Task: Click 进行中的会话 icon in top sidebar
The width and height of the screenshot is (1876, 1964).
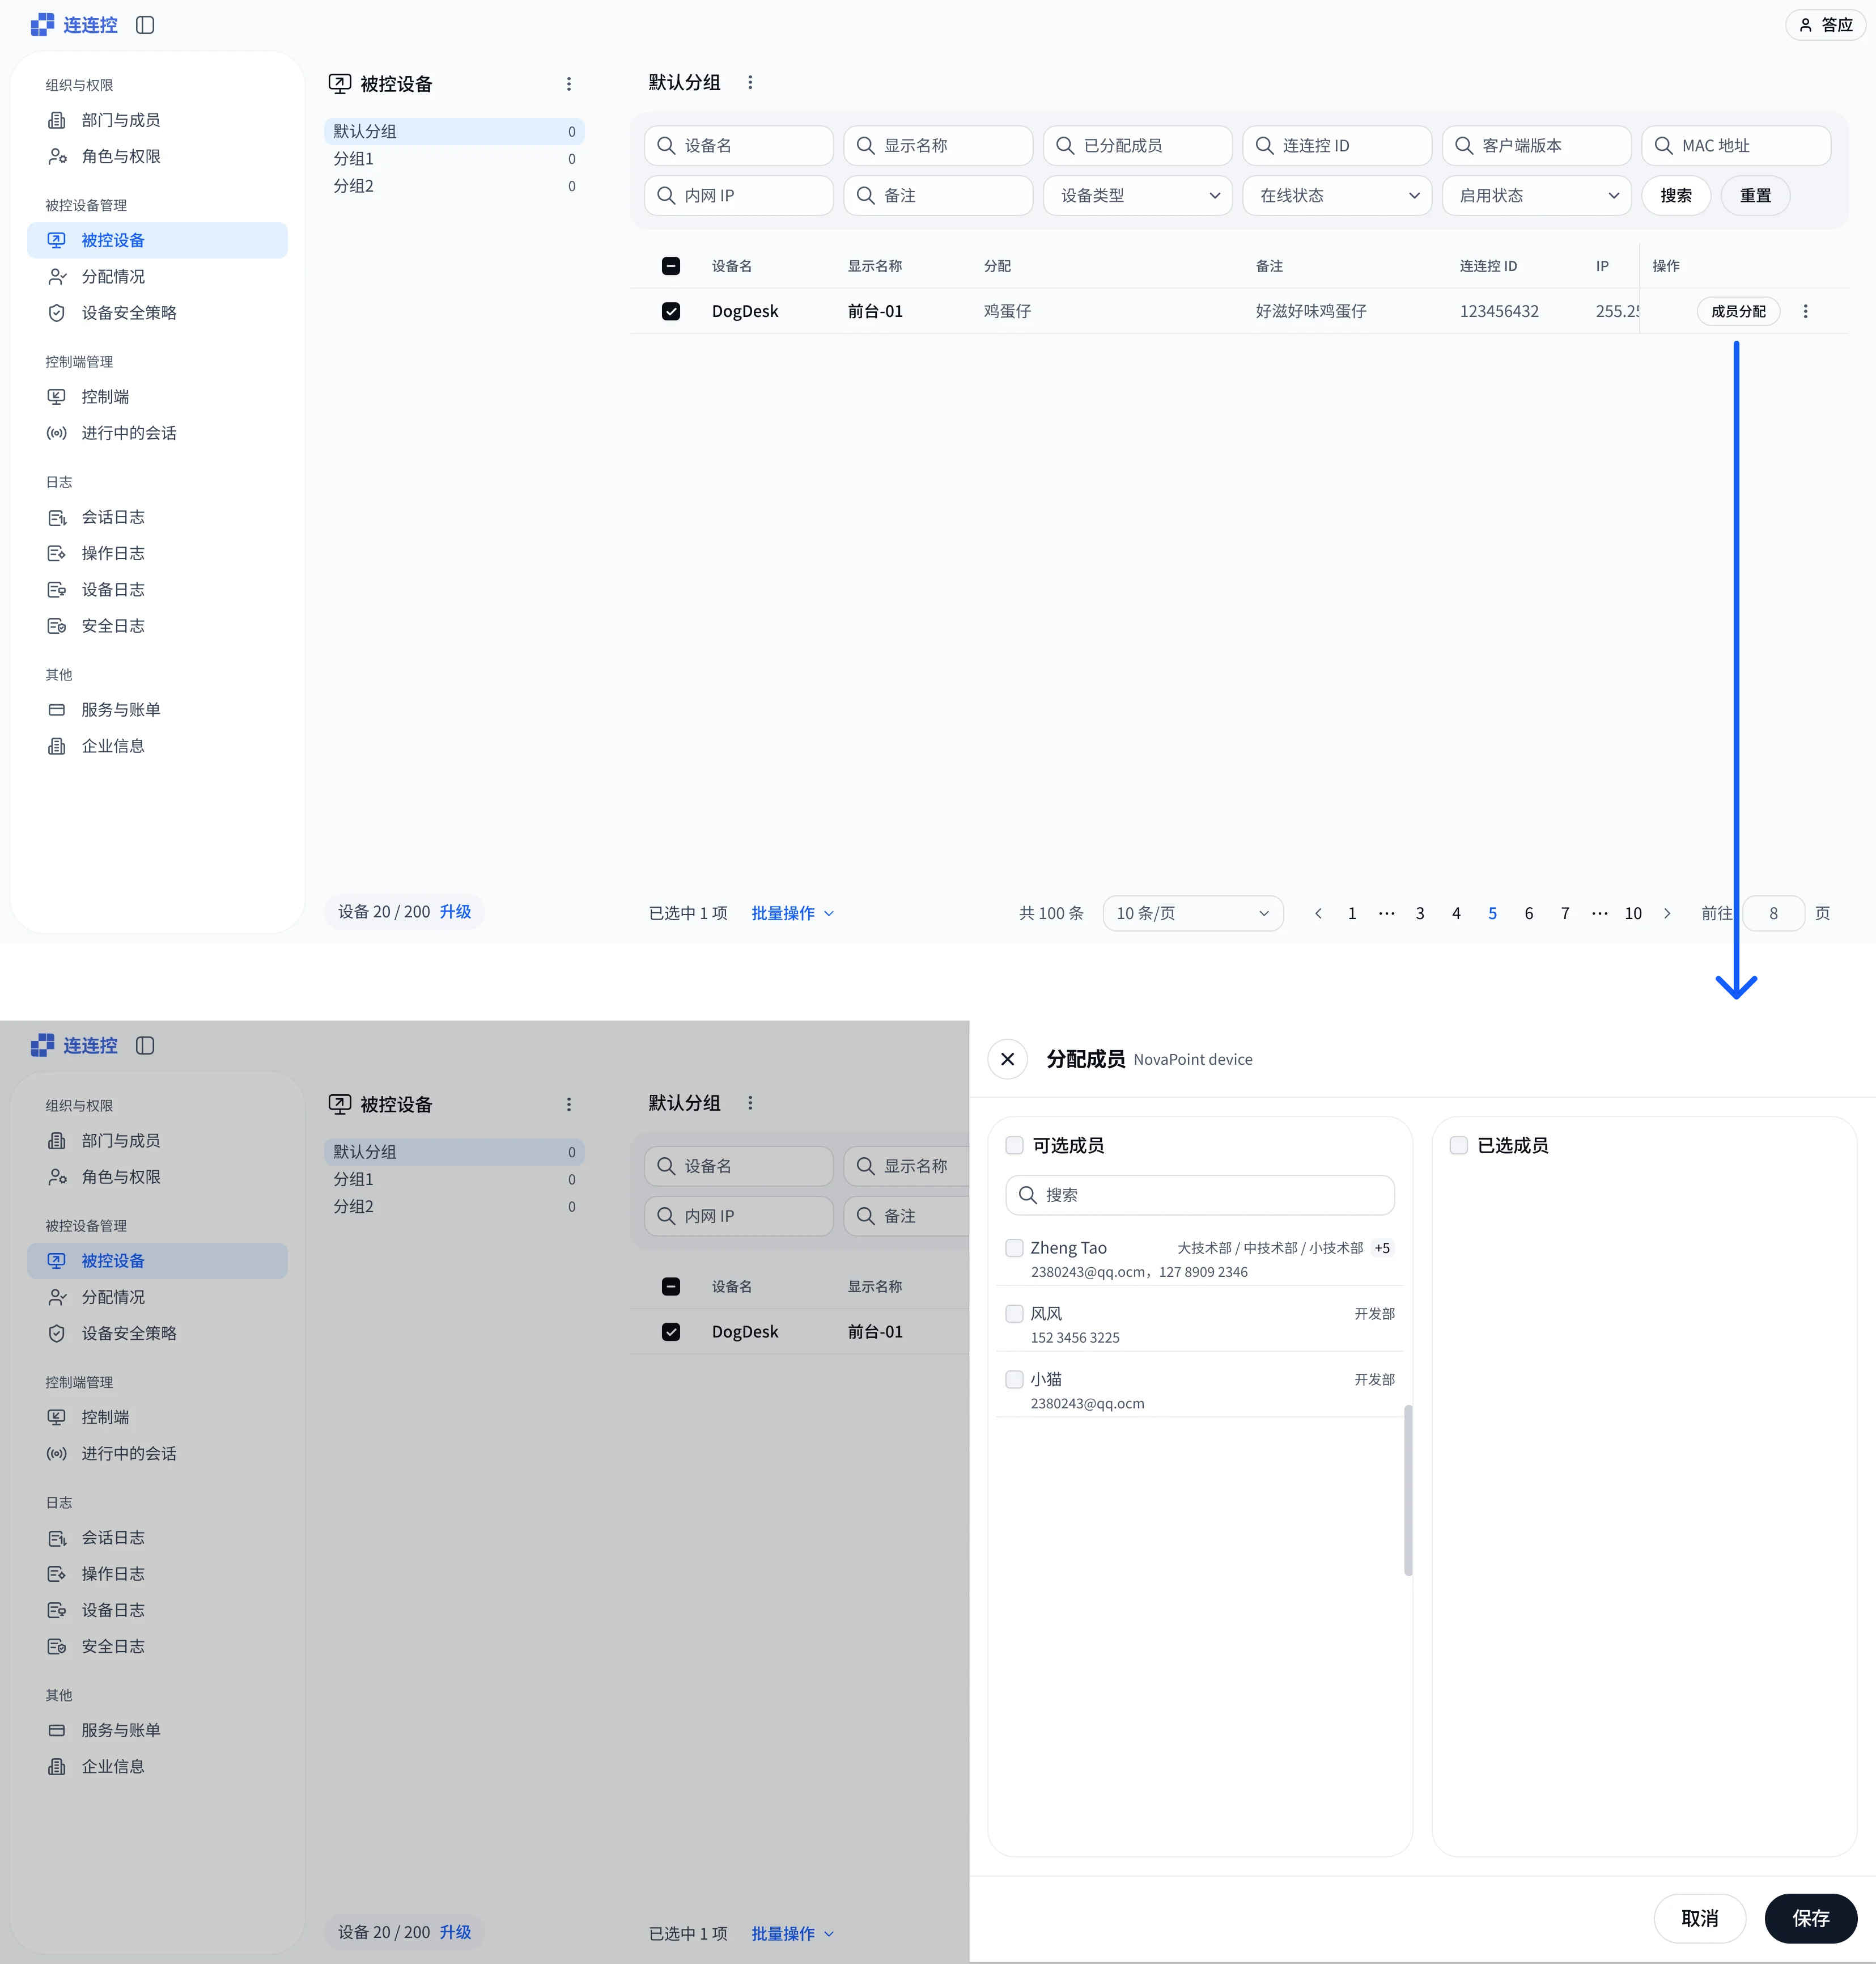Action: 57,433
